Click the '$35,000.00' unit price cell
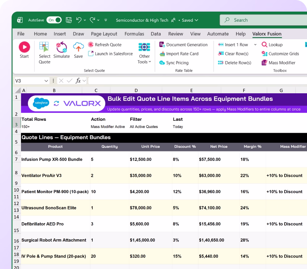The height and width of the screenshot is (269, 307). [151, 176]
